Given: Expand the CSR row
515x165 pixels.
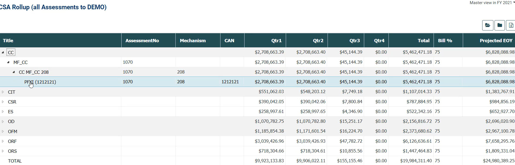Looking at the screenshot, I should click(3, 102).
